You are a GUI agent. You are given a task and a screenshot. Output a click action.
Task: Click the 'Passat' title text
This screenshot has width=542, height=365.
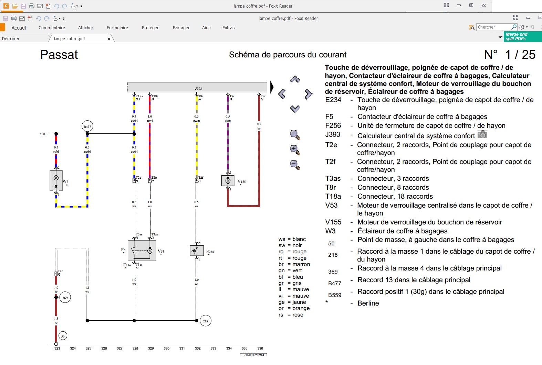pyautogui.click(x=59, y=55)
